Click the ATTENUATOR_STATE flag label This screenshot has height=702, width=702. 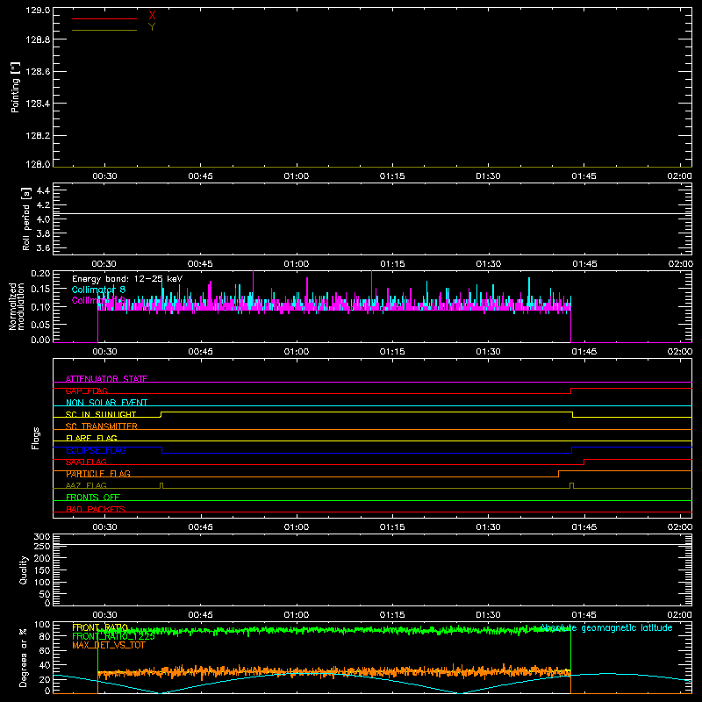(x=106, y=379)
